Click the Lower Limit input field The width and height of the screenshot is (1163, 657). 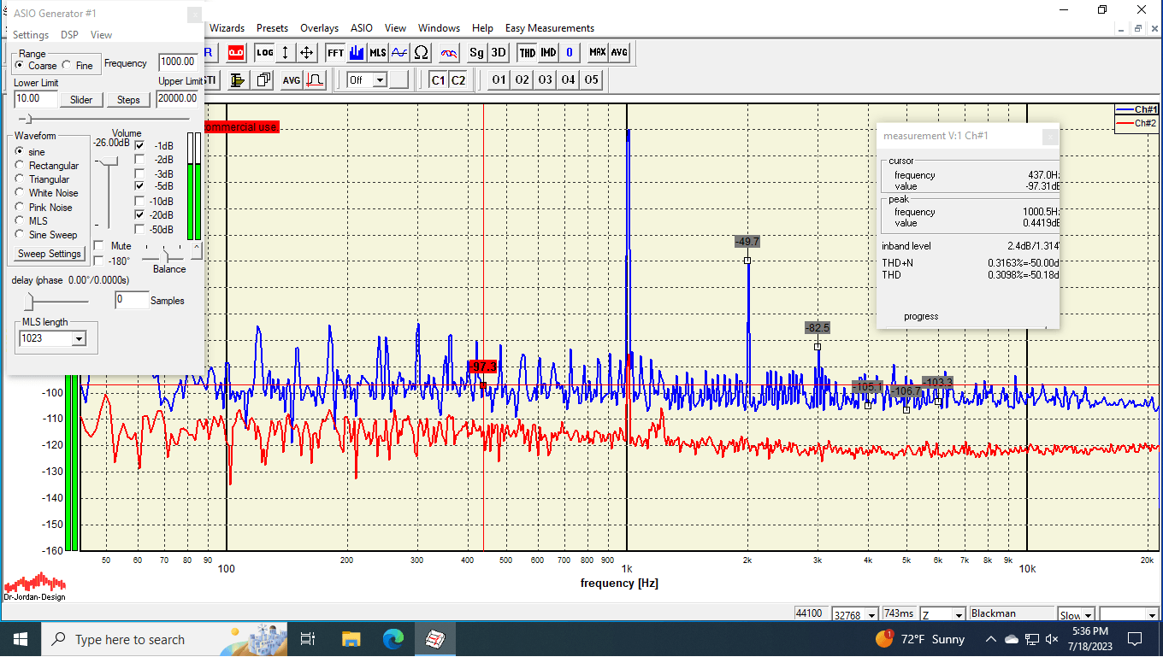tap(36, 98)
